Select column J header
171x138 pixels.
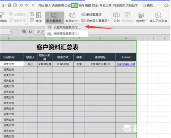153,38
